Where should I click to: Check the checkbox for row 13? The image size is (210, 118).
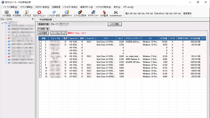(40, 77)
